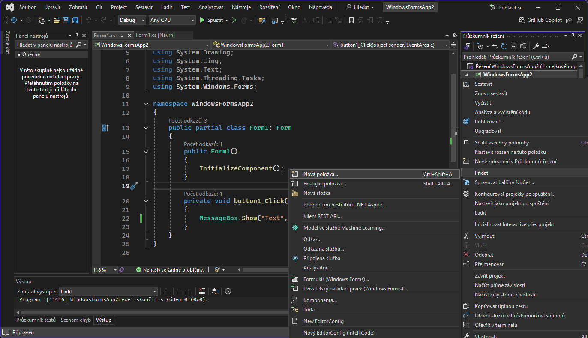
Task: Click the GitHub Copilot button
Action: coord(540,20)
